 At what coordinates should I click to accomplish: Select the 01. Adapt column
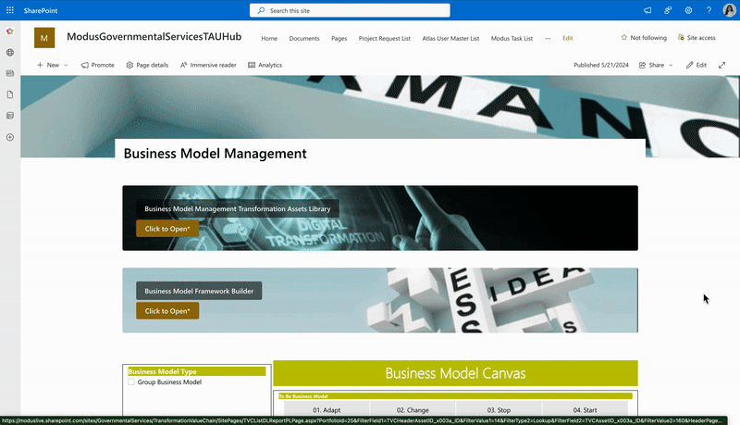327,410
